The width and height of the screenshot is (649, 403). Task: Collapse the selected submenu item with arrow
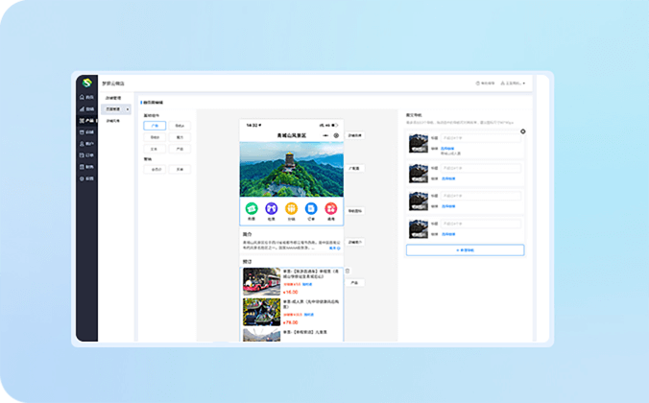[128, 108]
